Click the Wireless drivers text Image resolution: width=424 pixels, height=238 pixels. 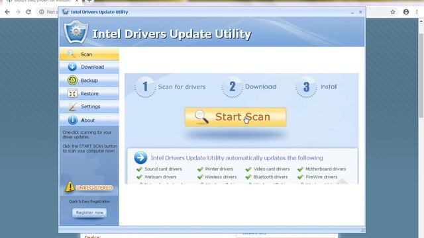click(221, 177)
